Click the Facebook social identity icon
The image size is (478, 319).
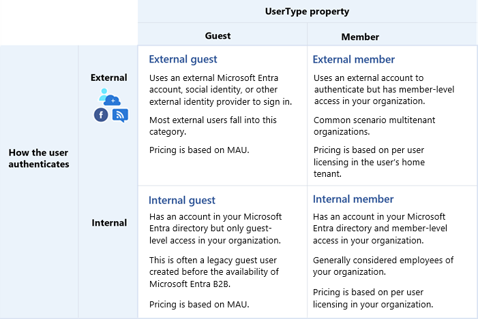point(101,115)
